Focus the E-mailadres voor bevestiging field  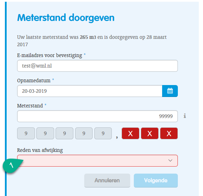[x=97, y=66]
